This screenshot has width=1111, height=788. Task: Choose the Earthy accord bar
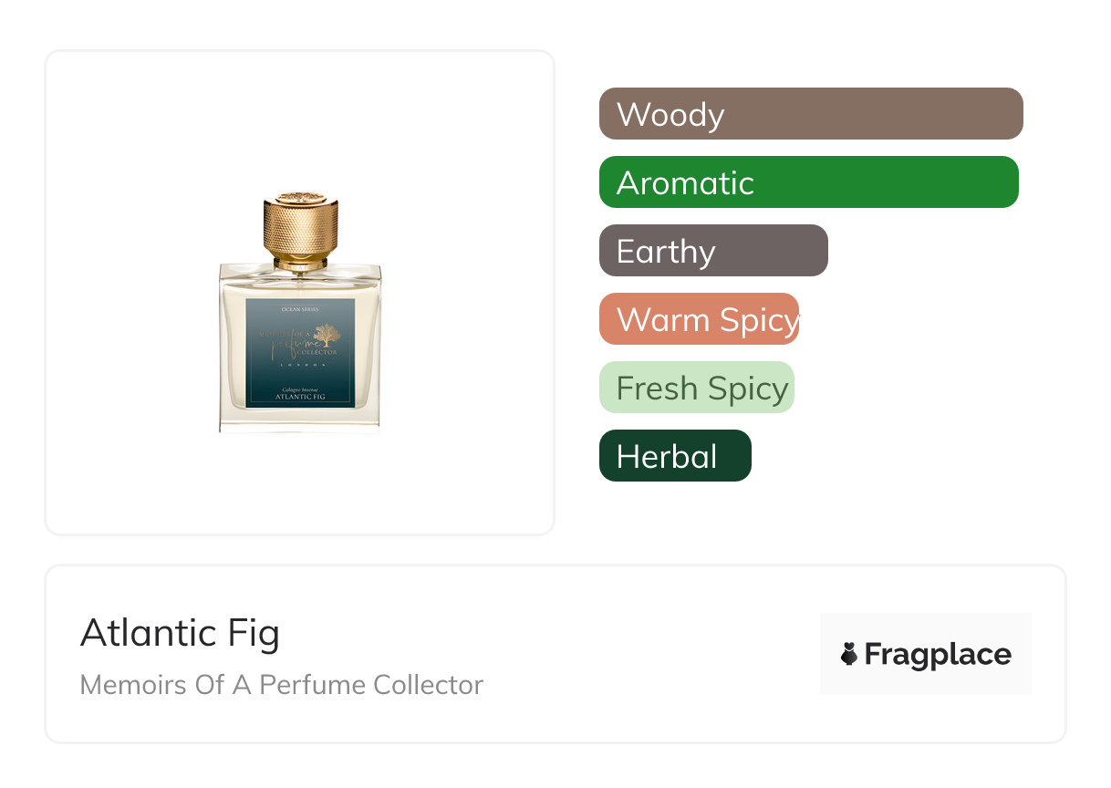tap(713, 251)
